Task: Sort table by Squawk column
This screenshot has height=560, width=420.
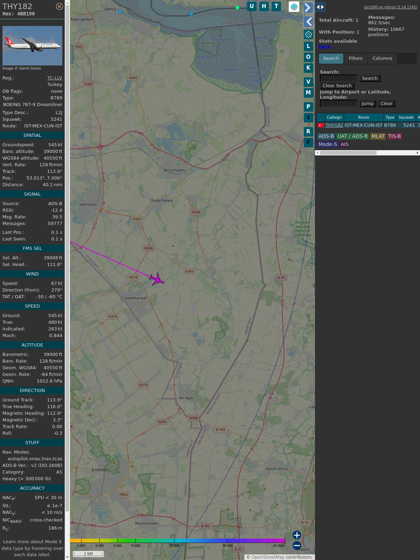Action: click(x=406, y=118)
